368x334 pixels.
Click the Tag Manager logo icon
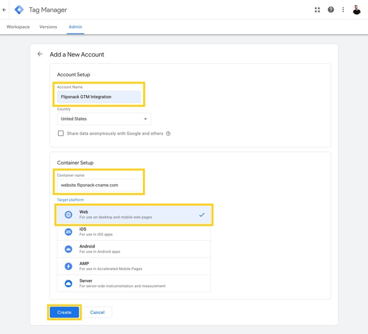click(x=19, y=9)
